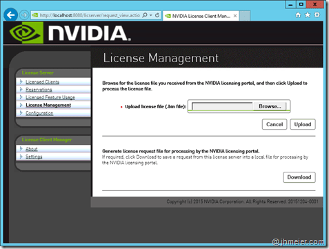Click arrow icon beside Licensed Feature Usage
Viewport: 329px width, 249px height.
[21, 97]
